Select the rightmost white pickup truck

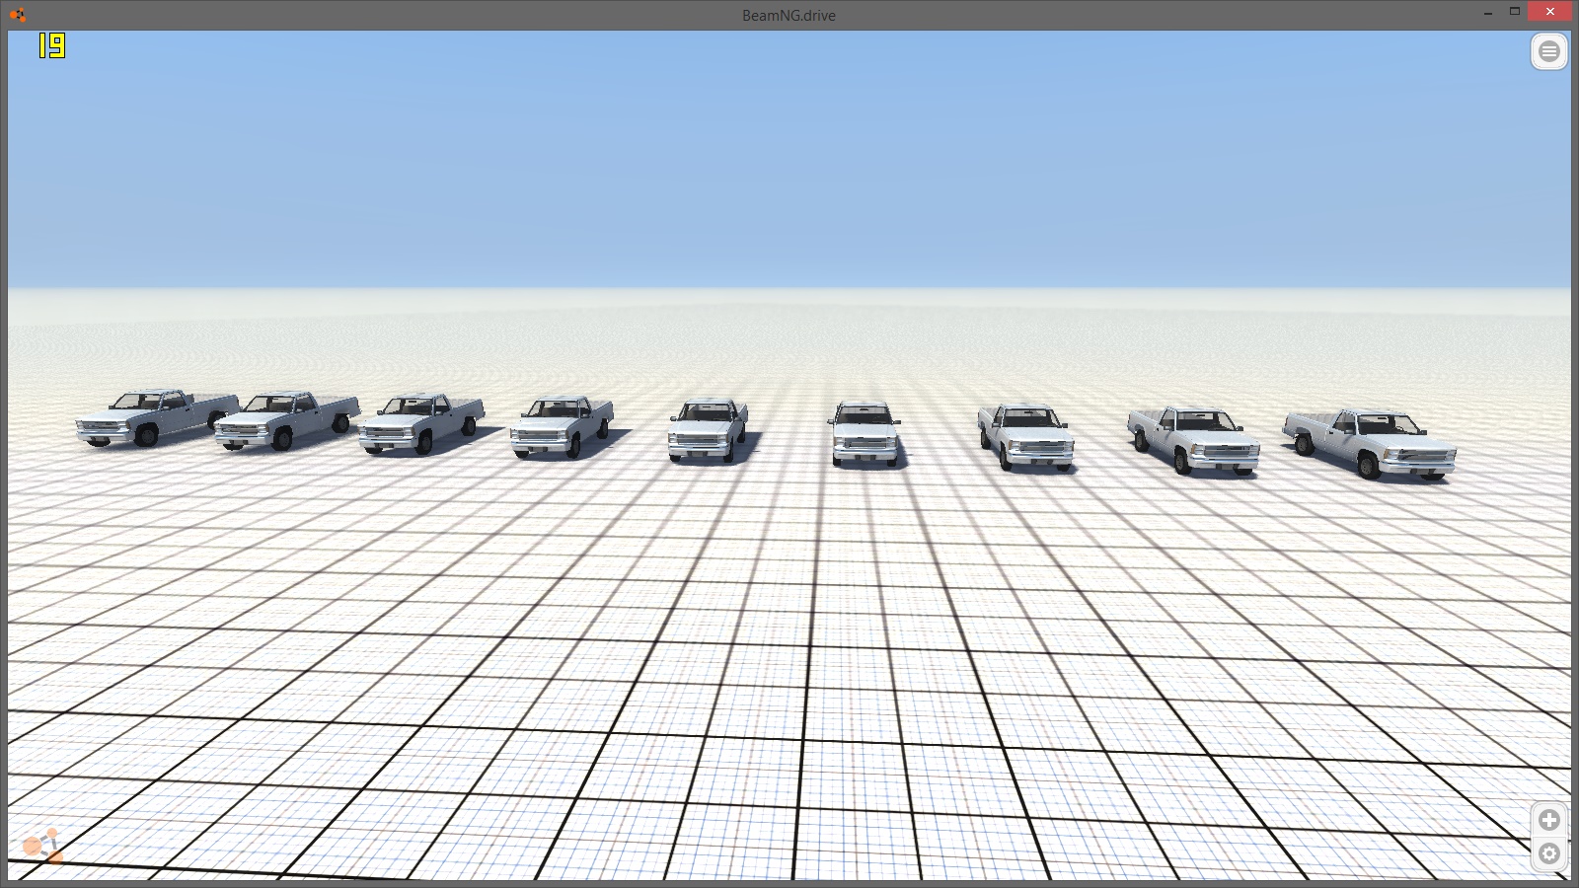point(1370,443)
